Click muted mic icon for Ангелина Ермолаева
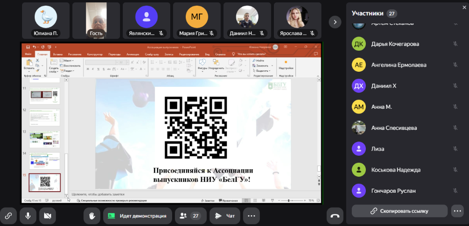The width and height of the screenshot is (469, 226). [455, 65]
